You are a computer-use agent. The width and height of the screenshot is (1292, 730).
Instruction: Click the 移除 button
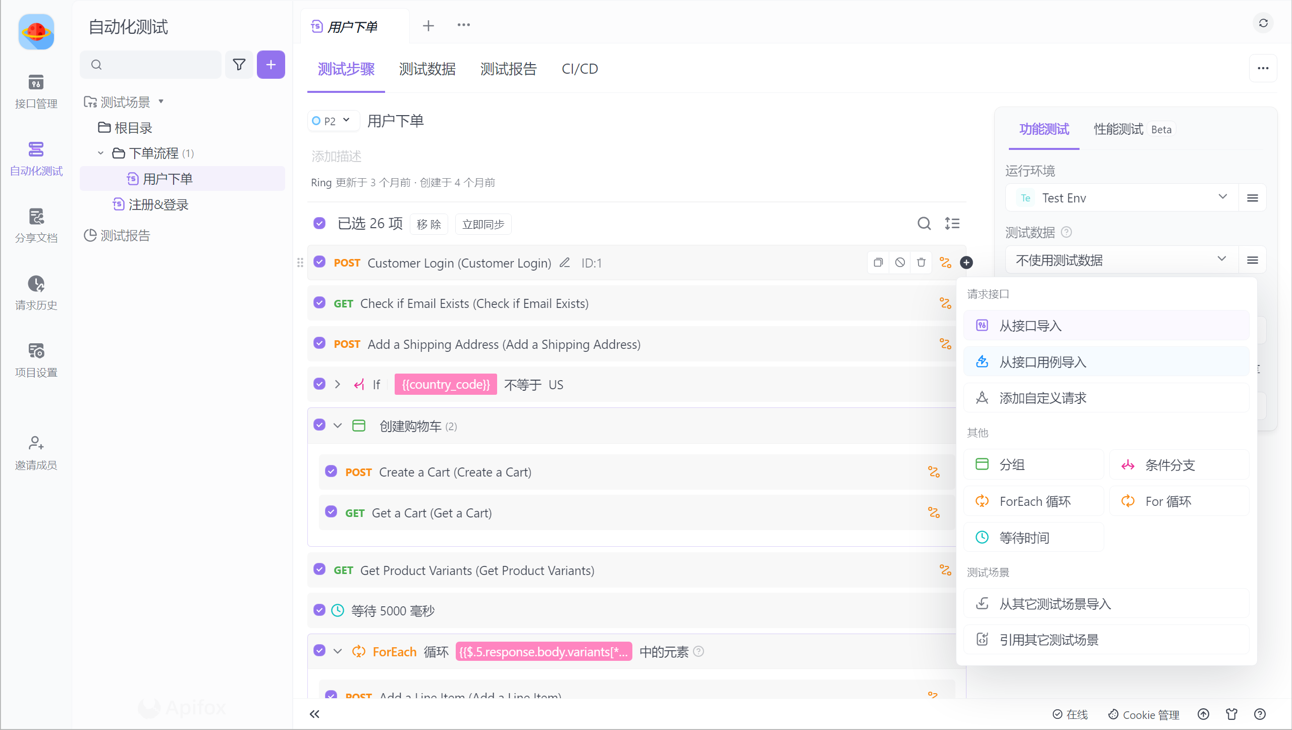coord(428,224)
